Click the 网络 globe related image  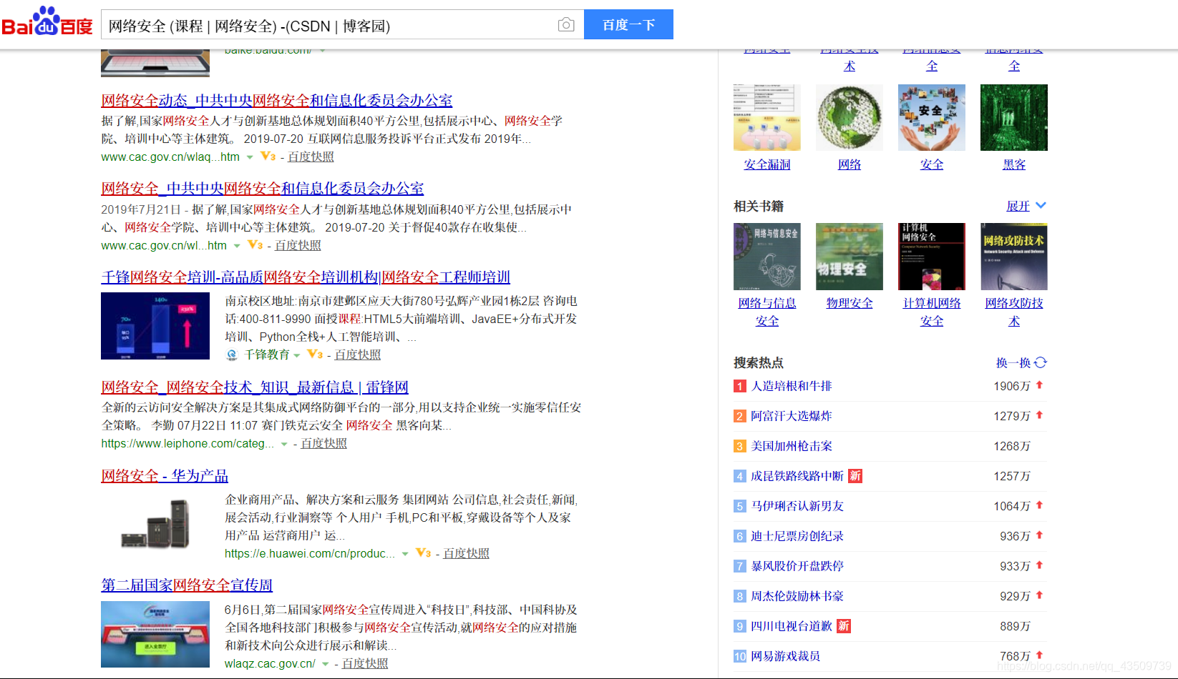(x=850, y=117)
